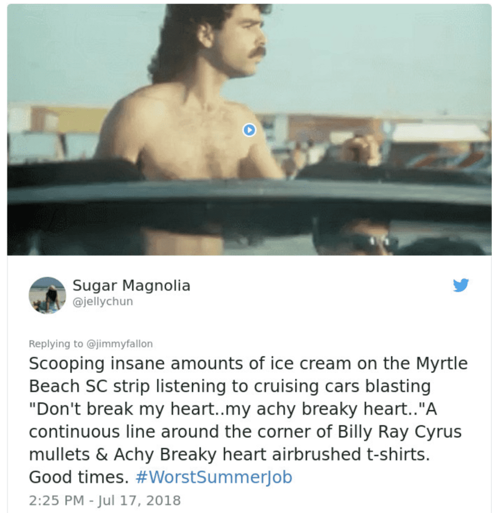The height and width of the screenshot is (513, 492).
Task: Click the shirtless man's chest in the GIF
Action: [193, 141]
